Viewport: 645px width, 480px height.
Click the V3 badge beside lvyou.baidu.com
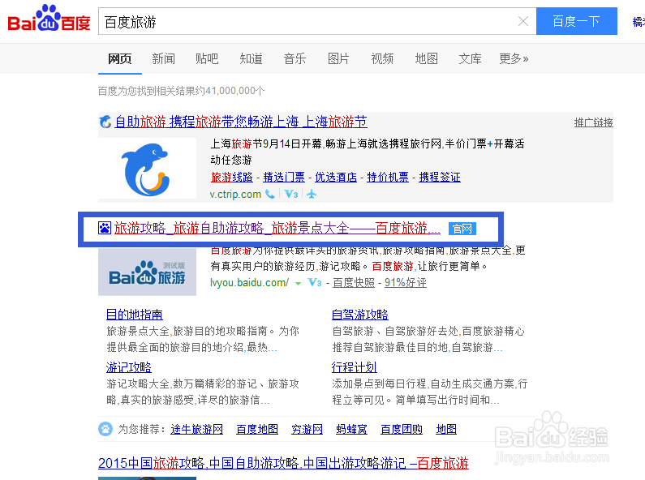pos(314,283)
